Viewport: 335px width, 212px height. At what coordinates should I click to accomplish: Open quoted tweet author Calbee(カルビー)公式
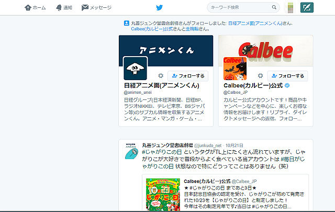click(207, 181)
